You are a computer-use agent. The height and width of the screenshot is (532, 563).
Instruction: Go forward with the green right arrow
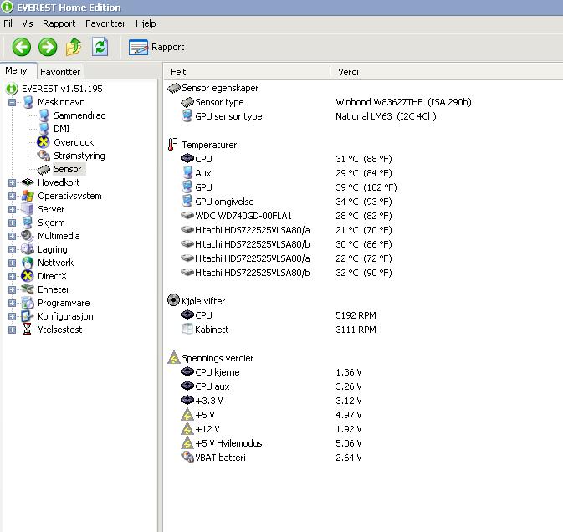click(x=48, y=47)
